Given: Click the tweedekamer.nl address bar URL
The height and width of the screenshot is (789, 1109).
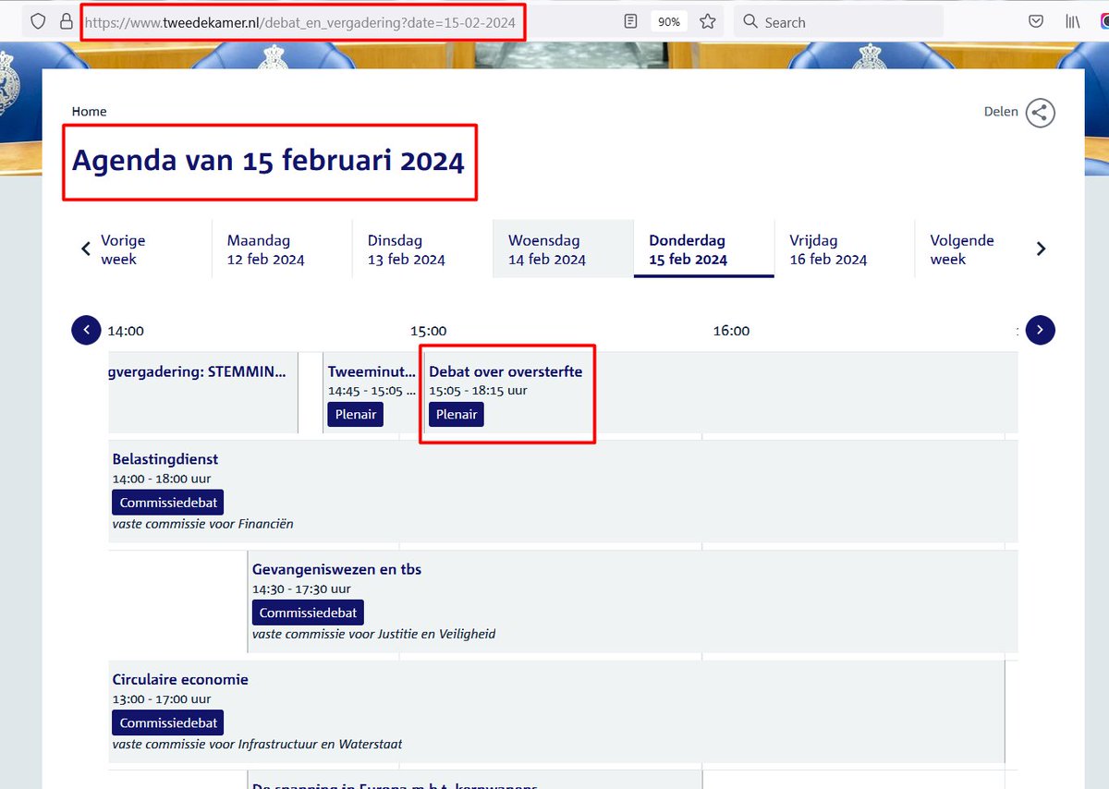Looking at the screenshot, I should pos(302,22).
